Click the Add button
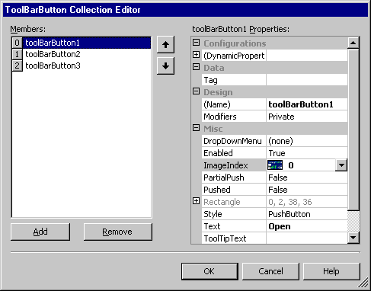Viewport: 371px width, 291px height. (40, 232)
